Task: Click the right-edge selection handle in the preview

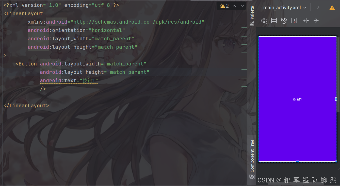Action: tap(336, 99)
